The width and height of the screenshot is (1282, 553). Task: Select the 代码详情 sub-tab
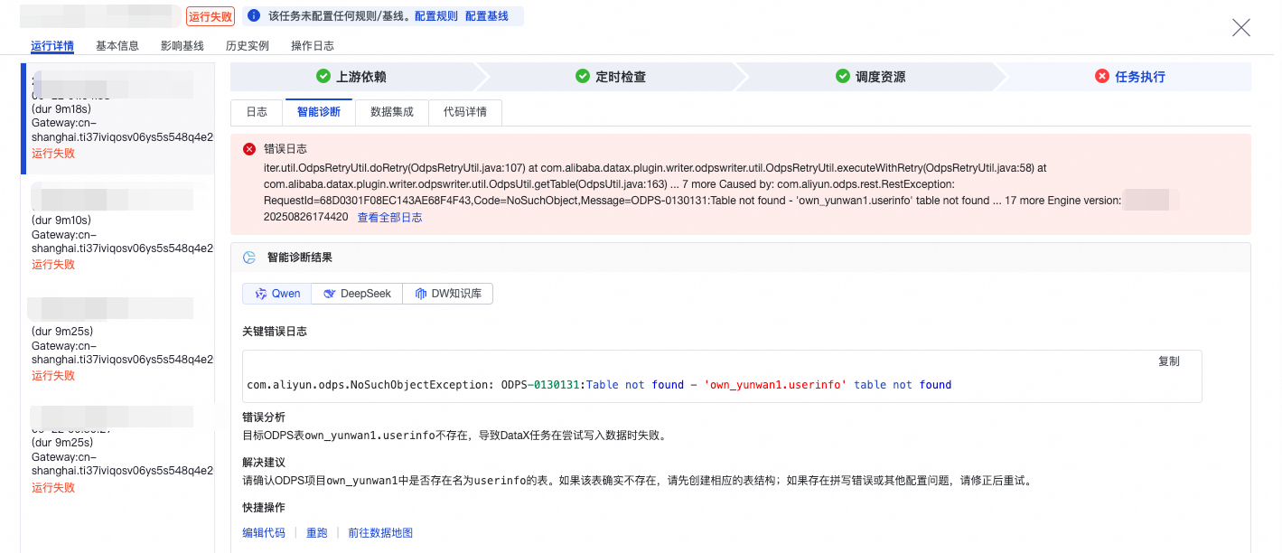[465, 112]
